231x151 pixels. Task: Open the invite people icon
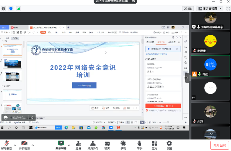[x=78, y=143]
